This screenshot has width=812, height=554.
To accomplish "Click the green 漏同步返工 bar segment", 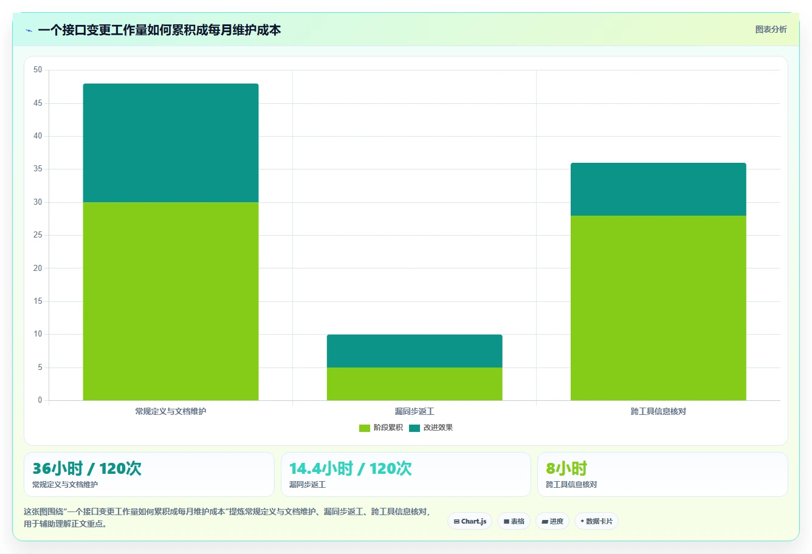I will point(415,384).
